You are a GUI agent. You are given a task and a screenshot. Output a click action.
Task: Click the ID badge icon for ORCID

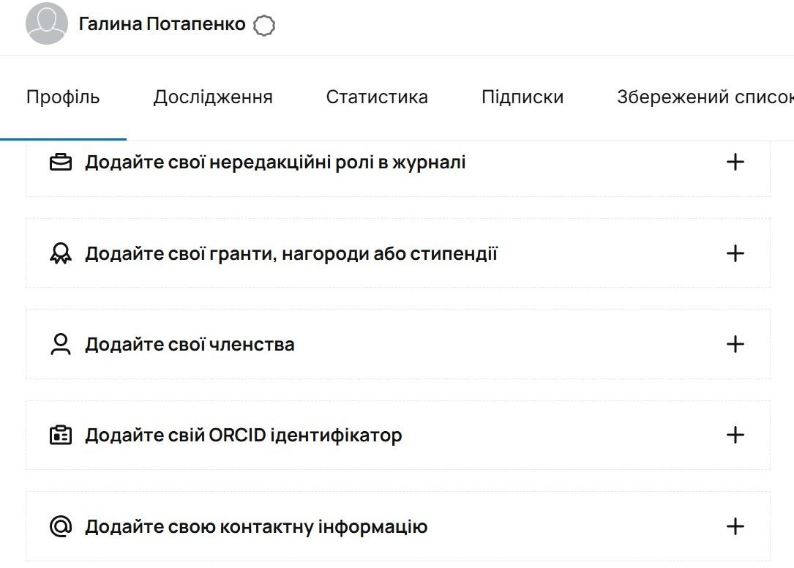pos(61,436)
